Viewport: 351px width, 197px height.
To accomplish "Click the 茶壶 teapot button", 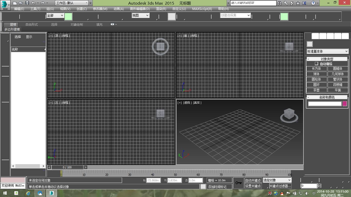I will point(316,90).
